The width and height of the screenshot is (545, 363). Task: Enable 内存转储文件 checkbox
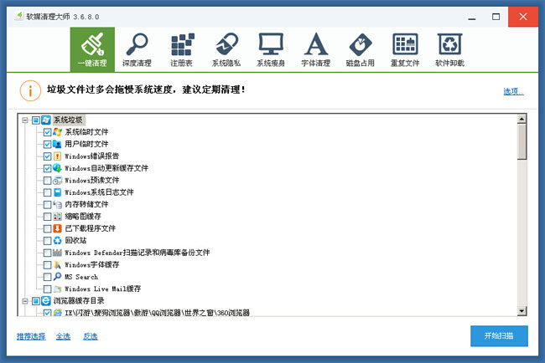click(x=47, y=205)
